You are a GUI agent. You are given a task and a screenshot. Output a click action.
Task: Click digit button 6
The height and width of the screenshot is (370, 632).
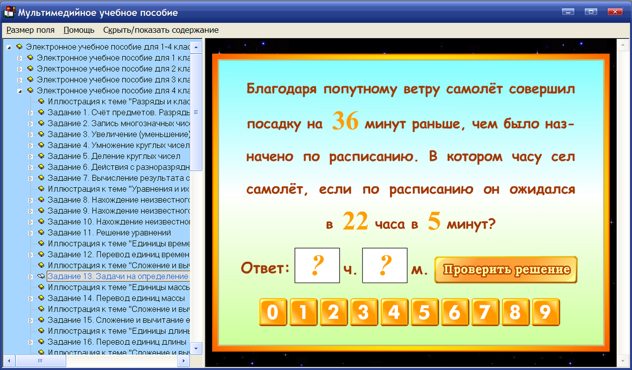coord(455,312)
